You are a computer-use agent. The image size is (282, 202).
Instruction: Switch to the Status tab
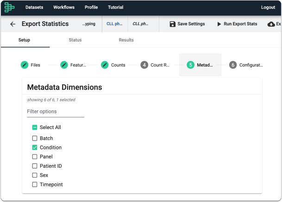point(75,40)
